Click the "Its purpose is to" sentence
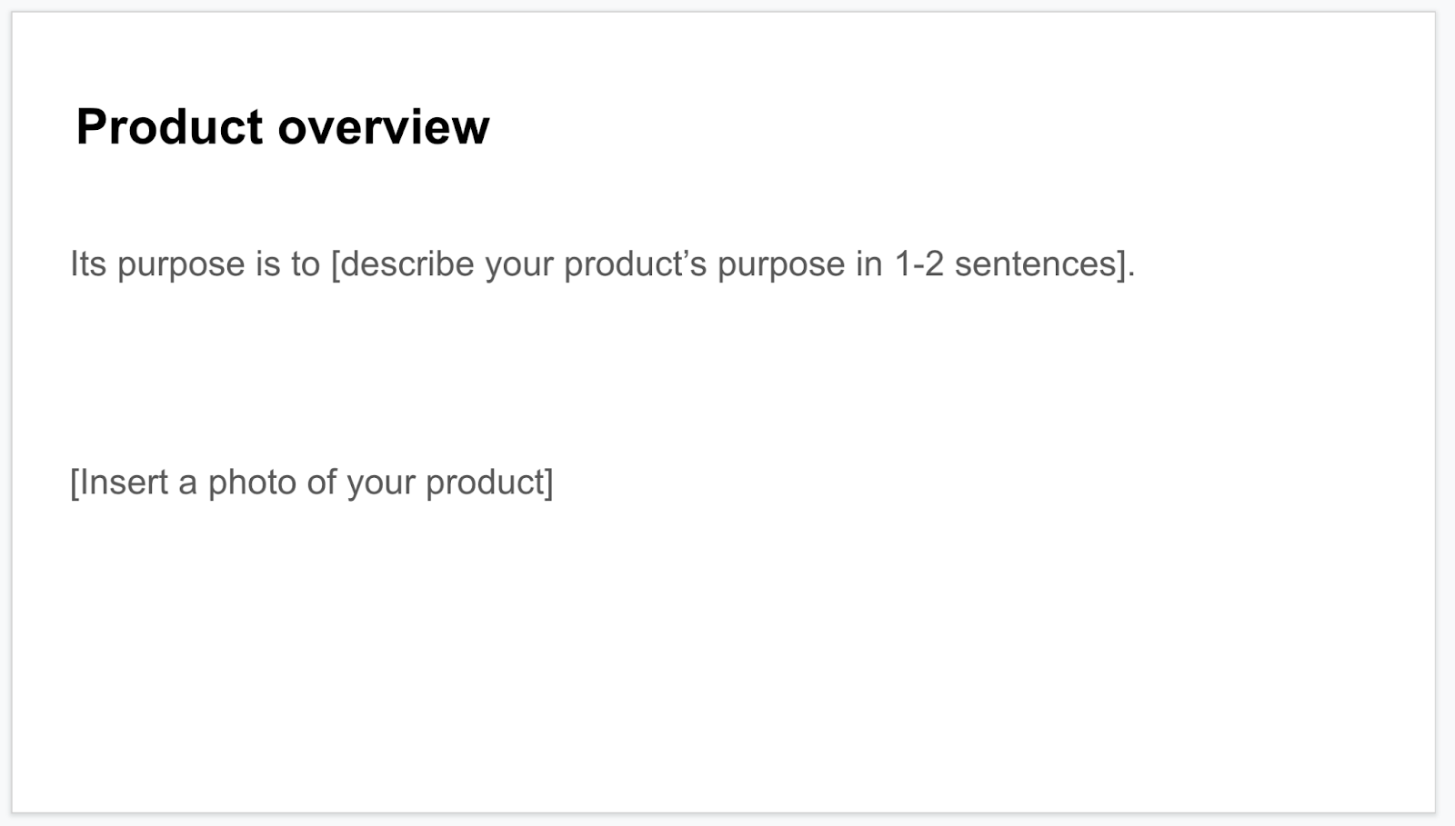This screenshot has width=1455, height=826. coord(195,264)
